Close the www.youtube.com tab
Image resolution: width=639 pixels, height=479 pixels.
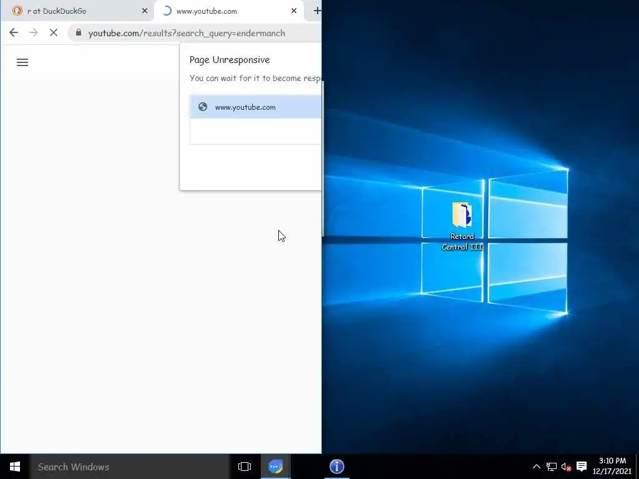click(x=294, y=11)
